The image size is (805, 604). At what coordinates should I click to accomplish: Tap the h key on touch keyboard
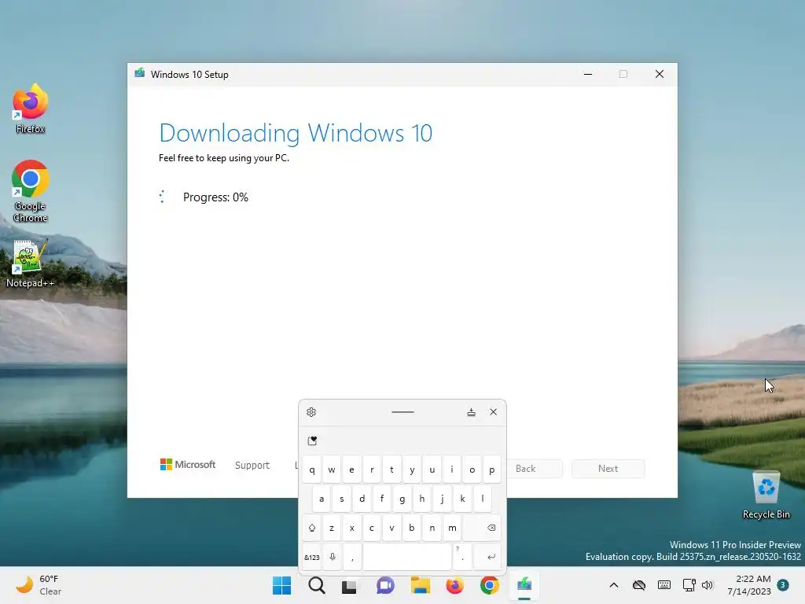[x=422, y=498]
